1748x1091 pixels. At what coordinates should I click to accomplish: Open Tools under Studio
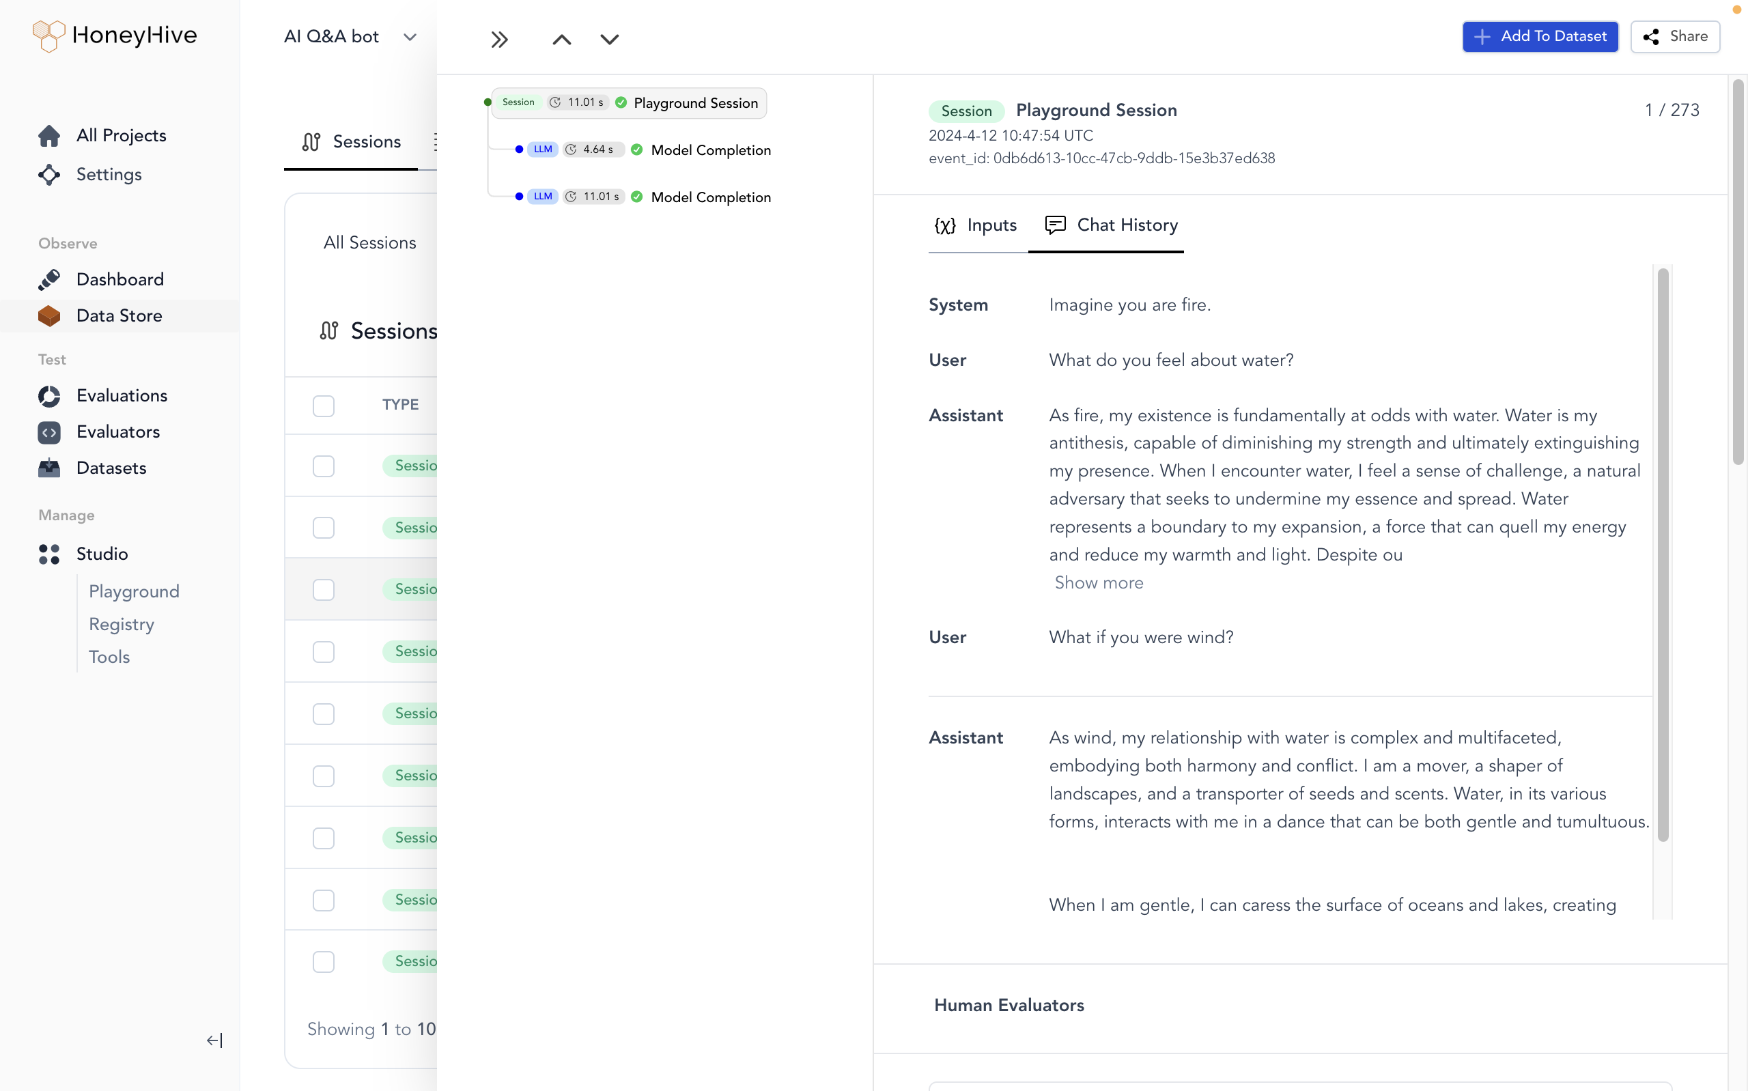pyautogui.click(x=109, y=657)
